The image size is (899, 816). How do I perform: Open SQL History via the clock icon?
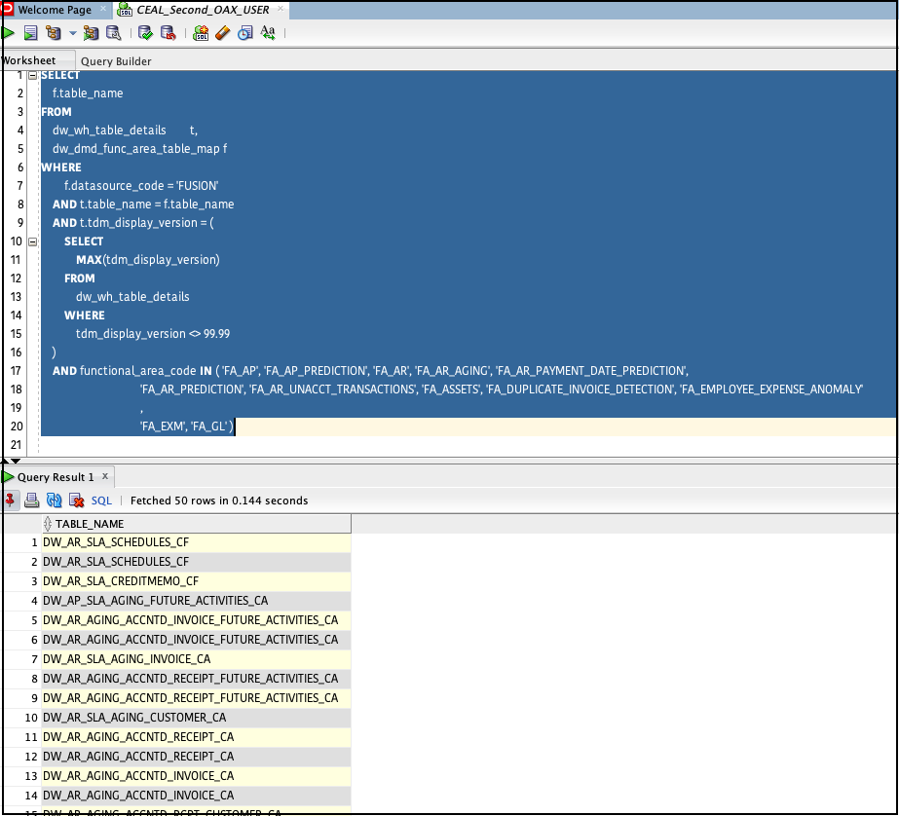pyautogui.click(x=243, y=32)
